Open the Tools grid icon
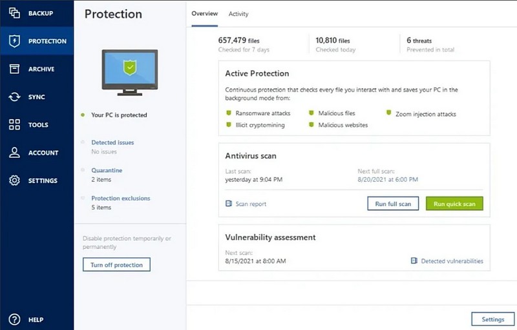This screenshot has height=330, width=517. tap(14, 125)
